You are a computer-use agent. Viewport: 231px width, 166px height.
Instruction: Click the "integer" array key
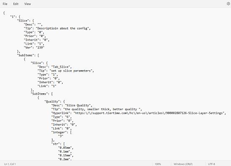pos(59,132)
